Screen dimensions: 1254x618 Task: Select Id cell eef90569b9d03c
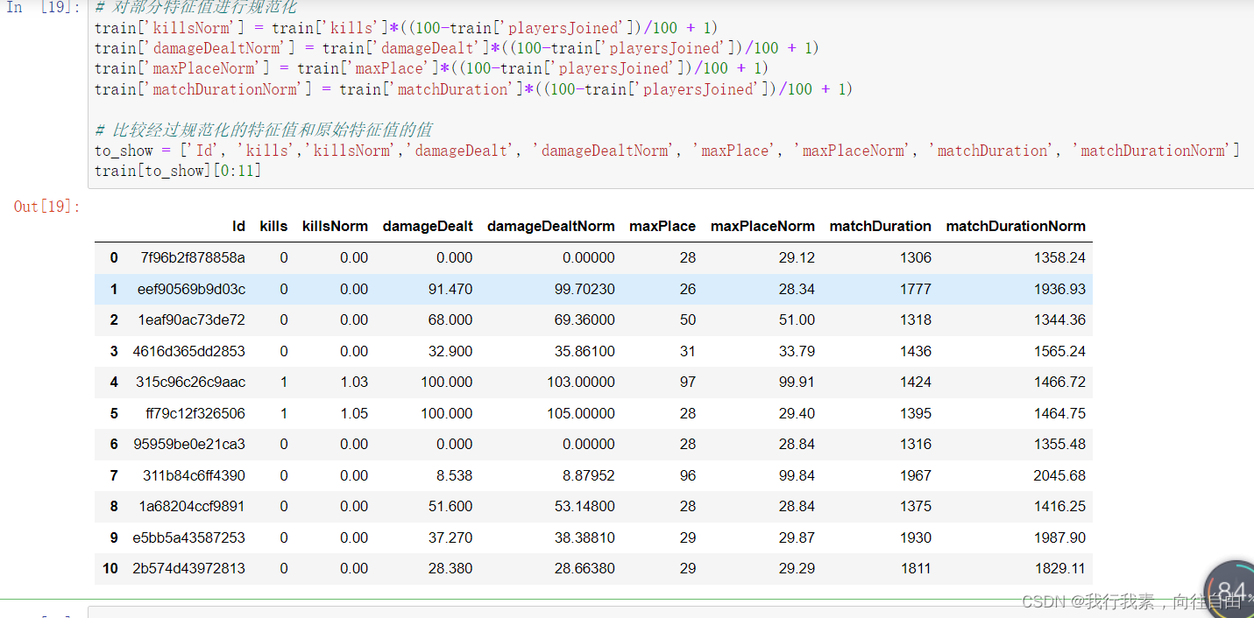coord(191,289)
